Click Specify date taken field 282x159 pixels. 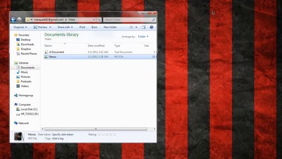point(63,134)
